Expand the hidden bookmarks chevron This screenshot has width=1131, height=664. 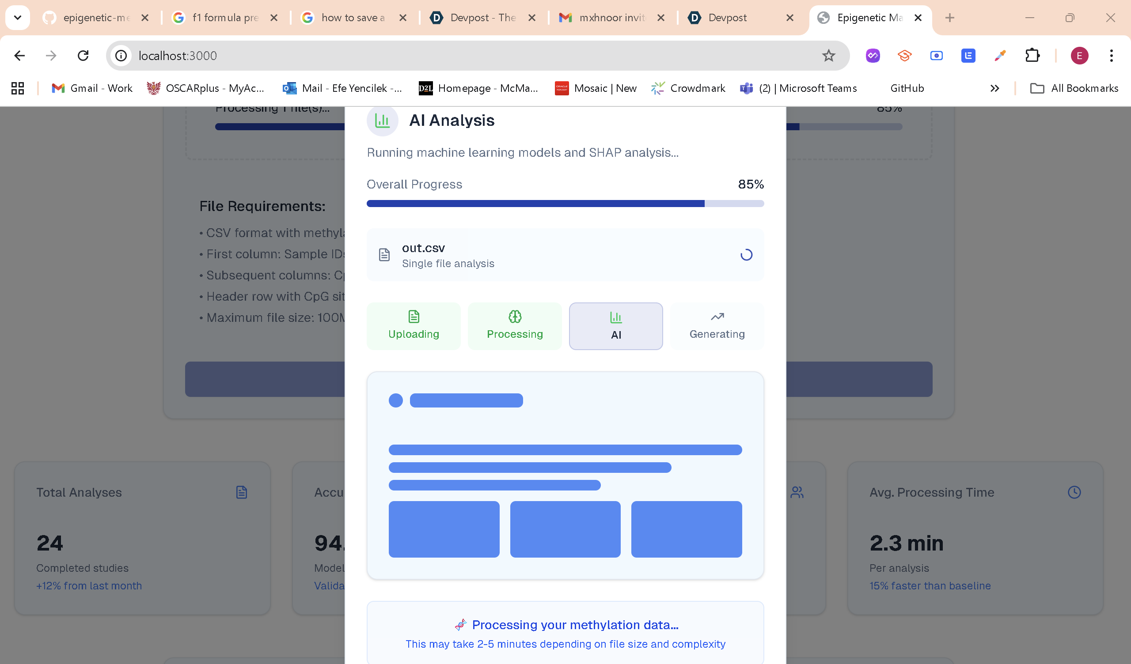(x=994, y=88)
